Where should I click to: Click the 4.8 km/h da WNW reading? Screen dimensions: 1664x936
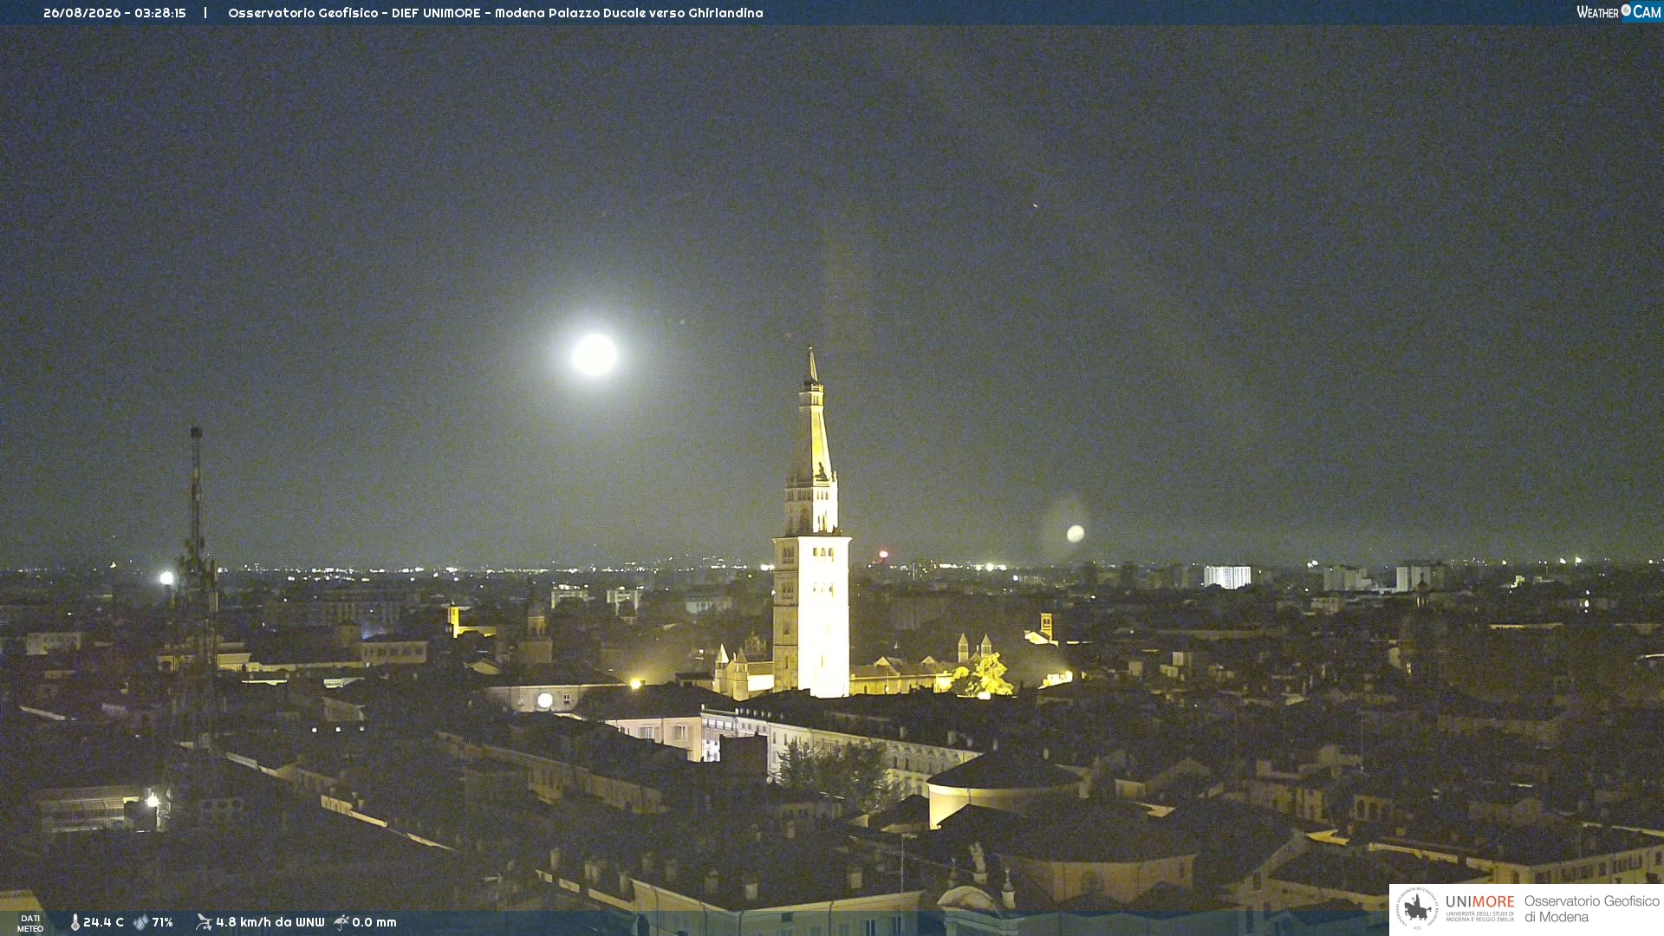(270, 922)
